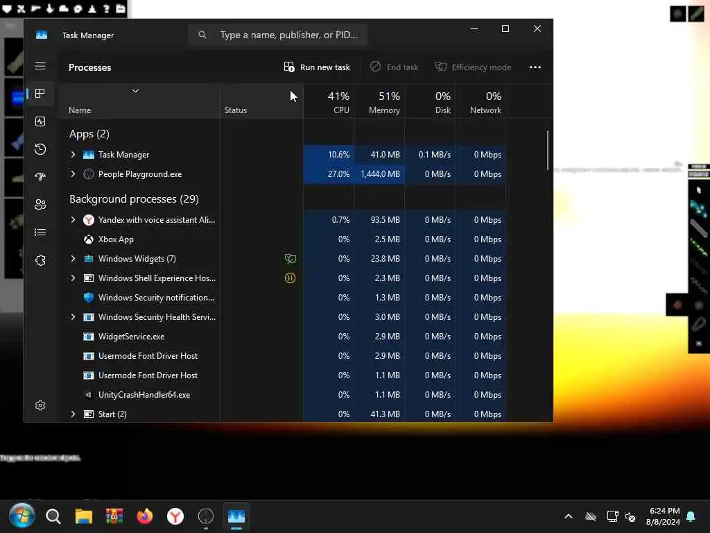Sort by the Memory column header
This screenshot has width=710, height=533.
(x=379, y=103)
